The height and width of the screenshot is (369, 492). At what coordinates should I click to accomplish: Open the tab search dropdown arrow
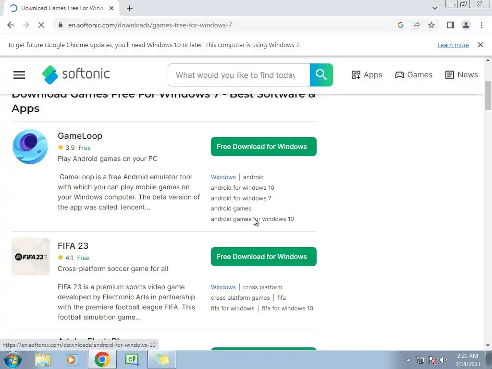pyautogui.click(x=434, y=8)
